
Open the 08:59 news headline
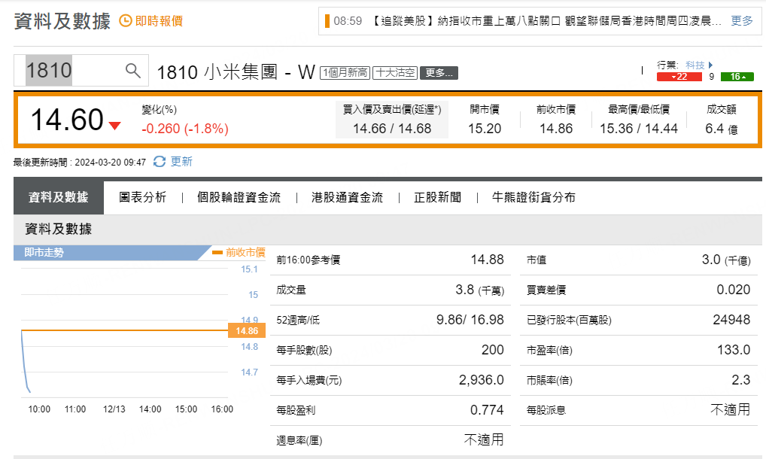tap(546, 21)
